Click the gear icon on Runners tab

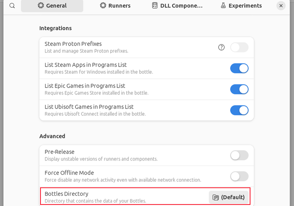[x=103, y=5]
